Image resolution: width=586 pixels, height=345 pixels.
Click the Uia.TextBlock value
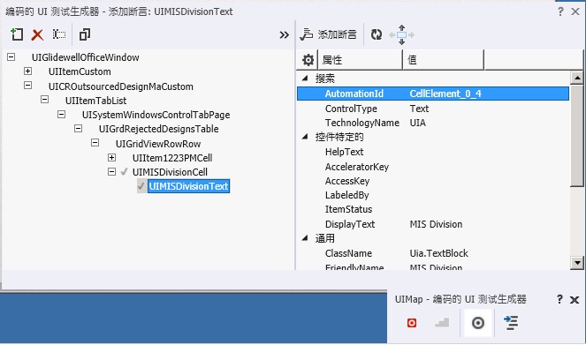[x=438, y=253]
